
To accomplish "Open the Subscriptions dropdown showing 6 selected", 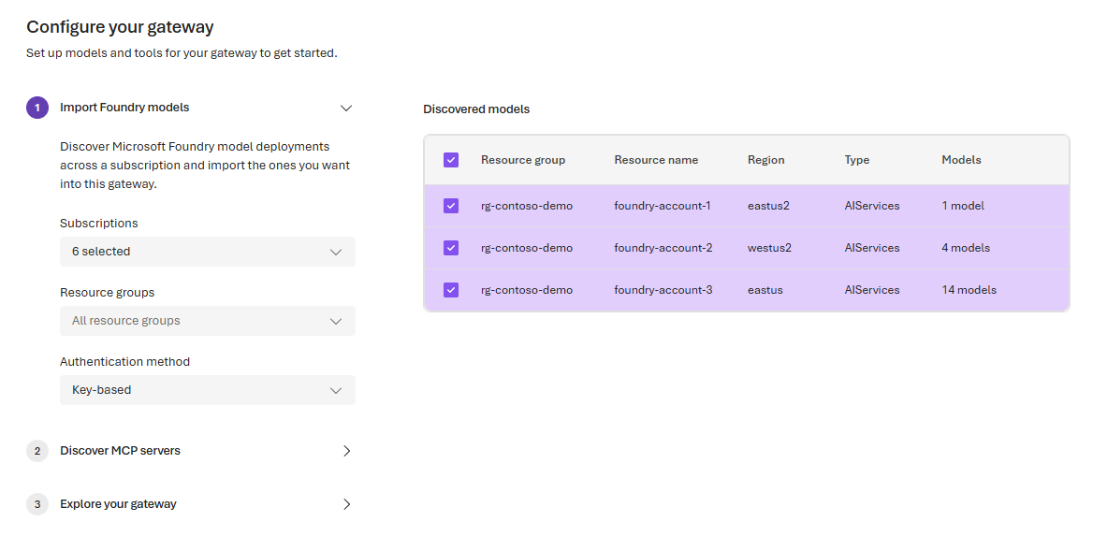I will pos(208,252).
